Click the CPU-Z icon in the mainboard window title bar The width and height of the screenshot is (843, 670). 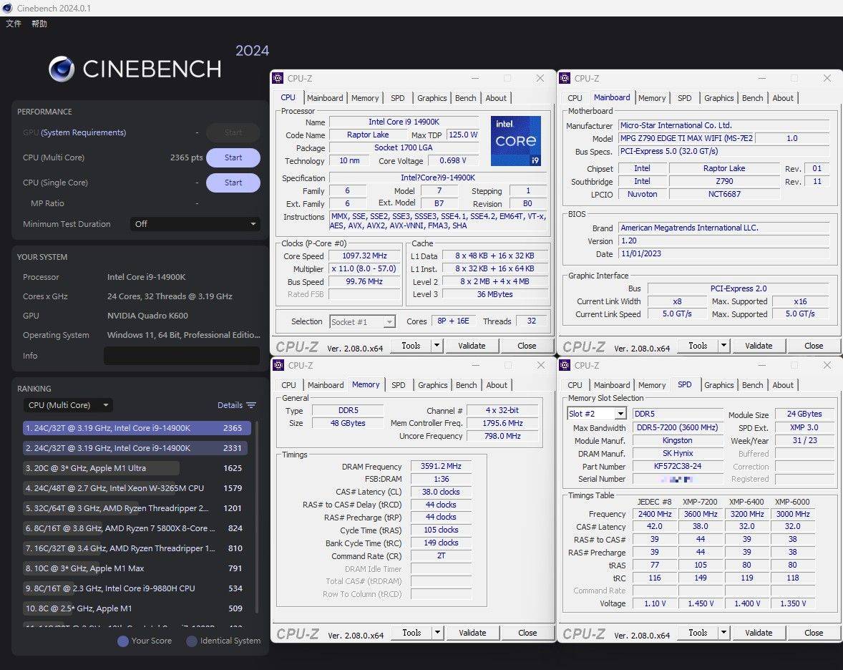click(x=565, y=79)
